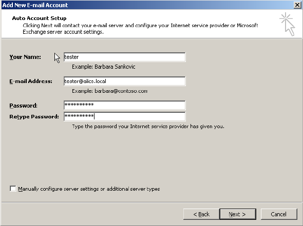Click the barbara@contoso.com example text
303x226 pixels.
point(121,91)
